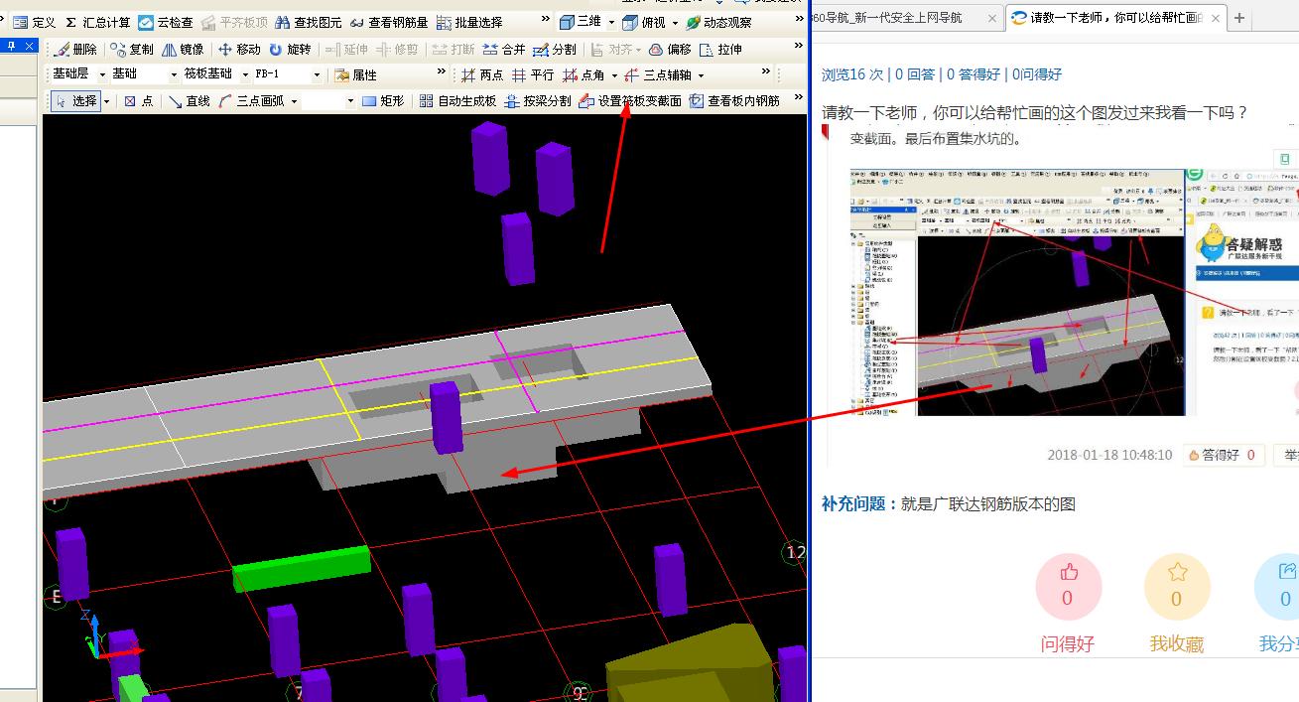Click the 0 回答 answers link
Viewport: 1299px width, 702px height.
[x=915, y=74]
